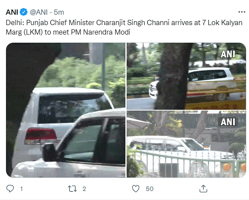Click the like count 50
Viewport: 249px width, 200px height.
tap(150, 189)
